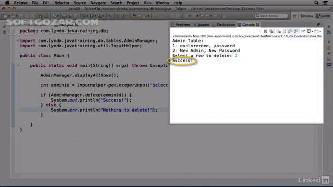
Task: Click the 'public class Main {' code line
Action: (x=44, y=56)
